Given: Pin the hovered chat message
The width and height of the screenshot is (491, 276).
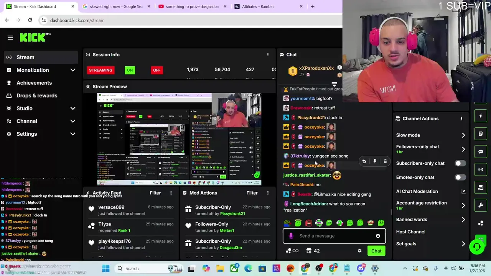Looking at the screenshot, I should pos(375,161).
